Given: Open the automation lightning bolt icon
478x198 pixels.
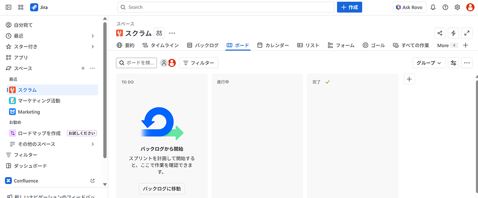Looking at the screenshot, I should (x=453, y=33).
